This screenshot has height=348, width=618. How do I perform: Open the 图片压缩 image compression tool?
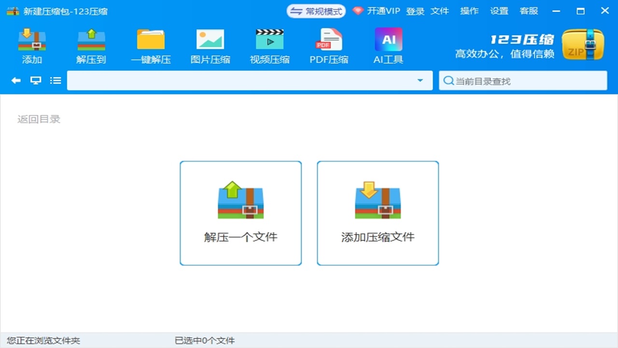[210, 46]
